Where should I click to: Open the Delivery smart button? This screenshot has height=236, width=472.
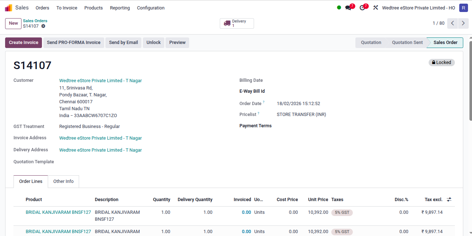237,23
